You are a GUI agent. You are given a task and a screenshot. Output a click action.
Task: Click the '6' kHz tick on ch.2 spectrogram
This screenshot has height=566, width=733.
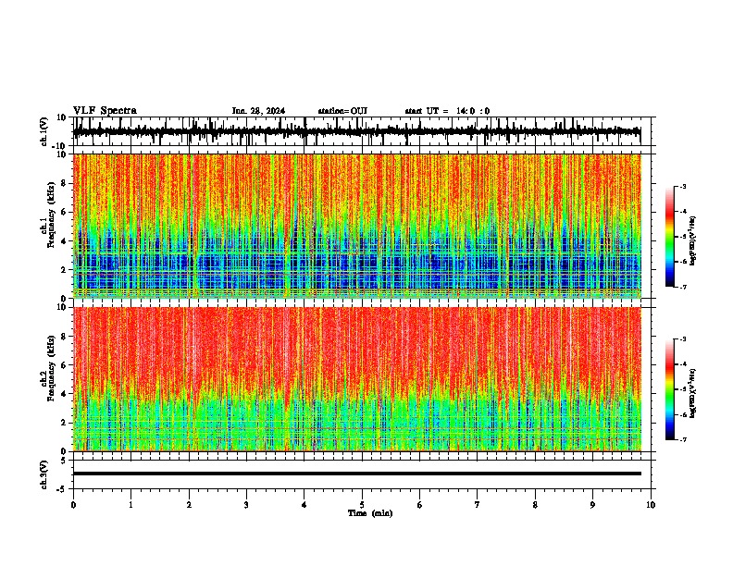64,365
